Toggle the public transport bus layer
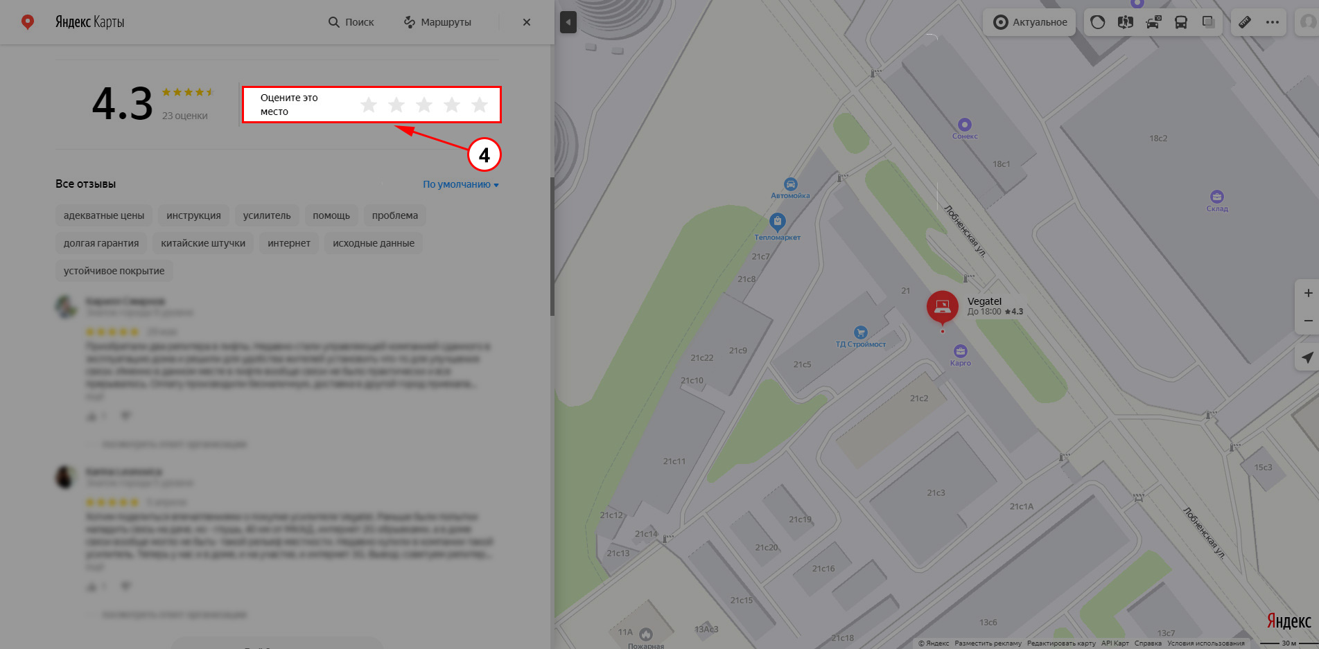This screenshot has width=1319, height=649. point(1180,22)
